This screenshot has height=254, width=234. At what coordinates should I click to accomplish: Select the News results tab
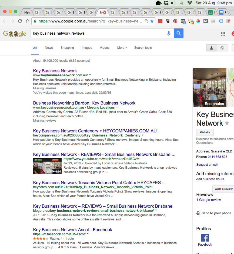[49, 48]
